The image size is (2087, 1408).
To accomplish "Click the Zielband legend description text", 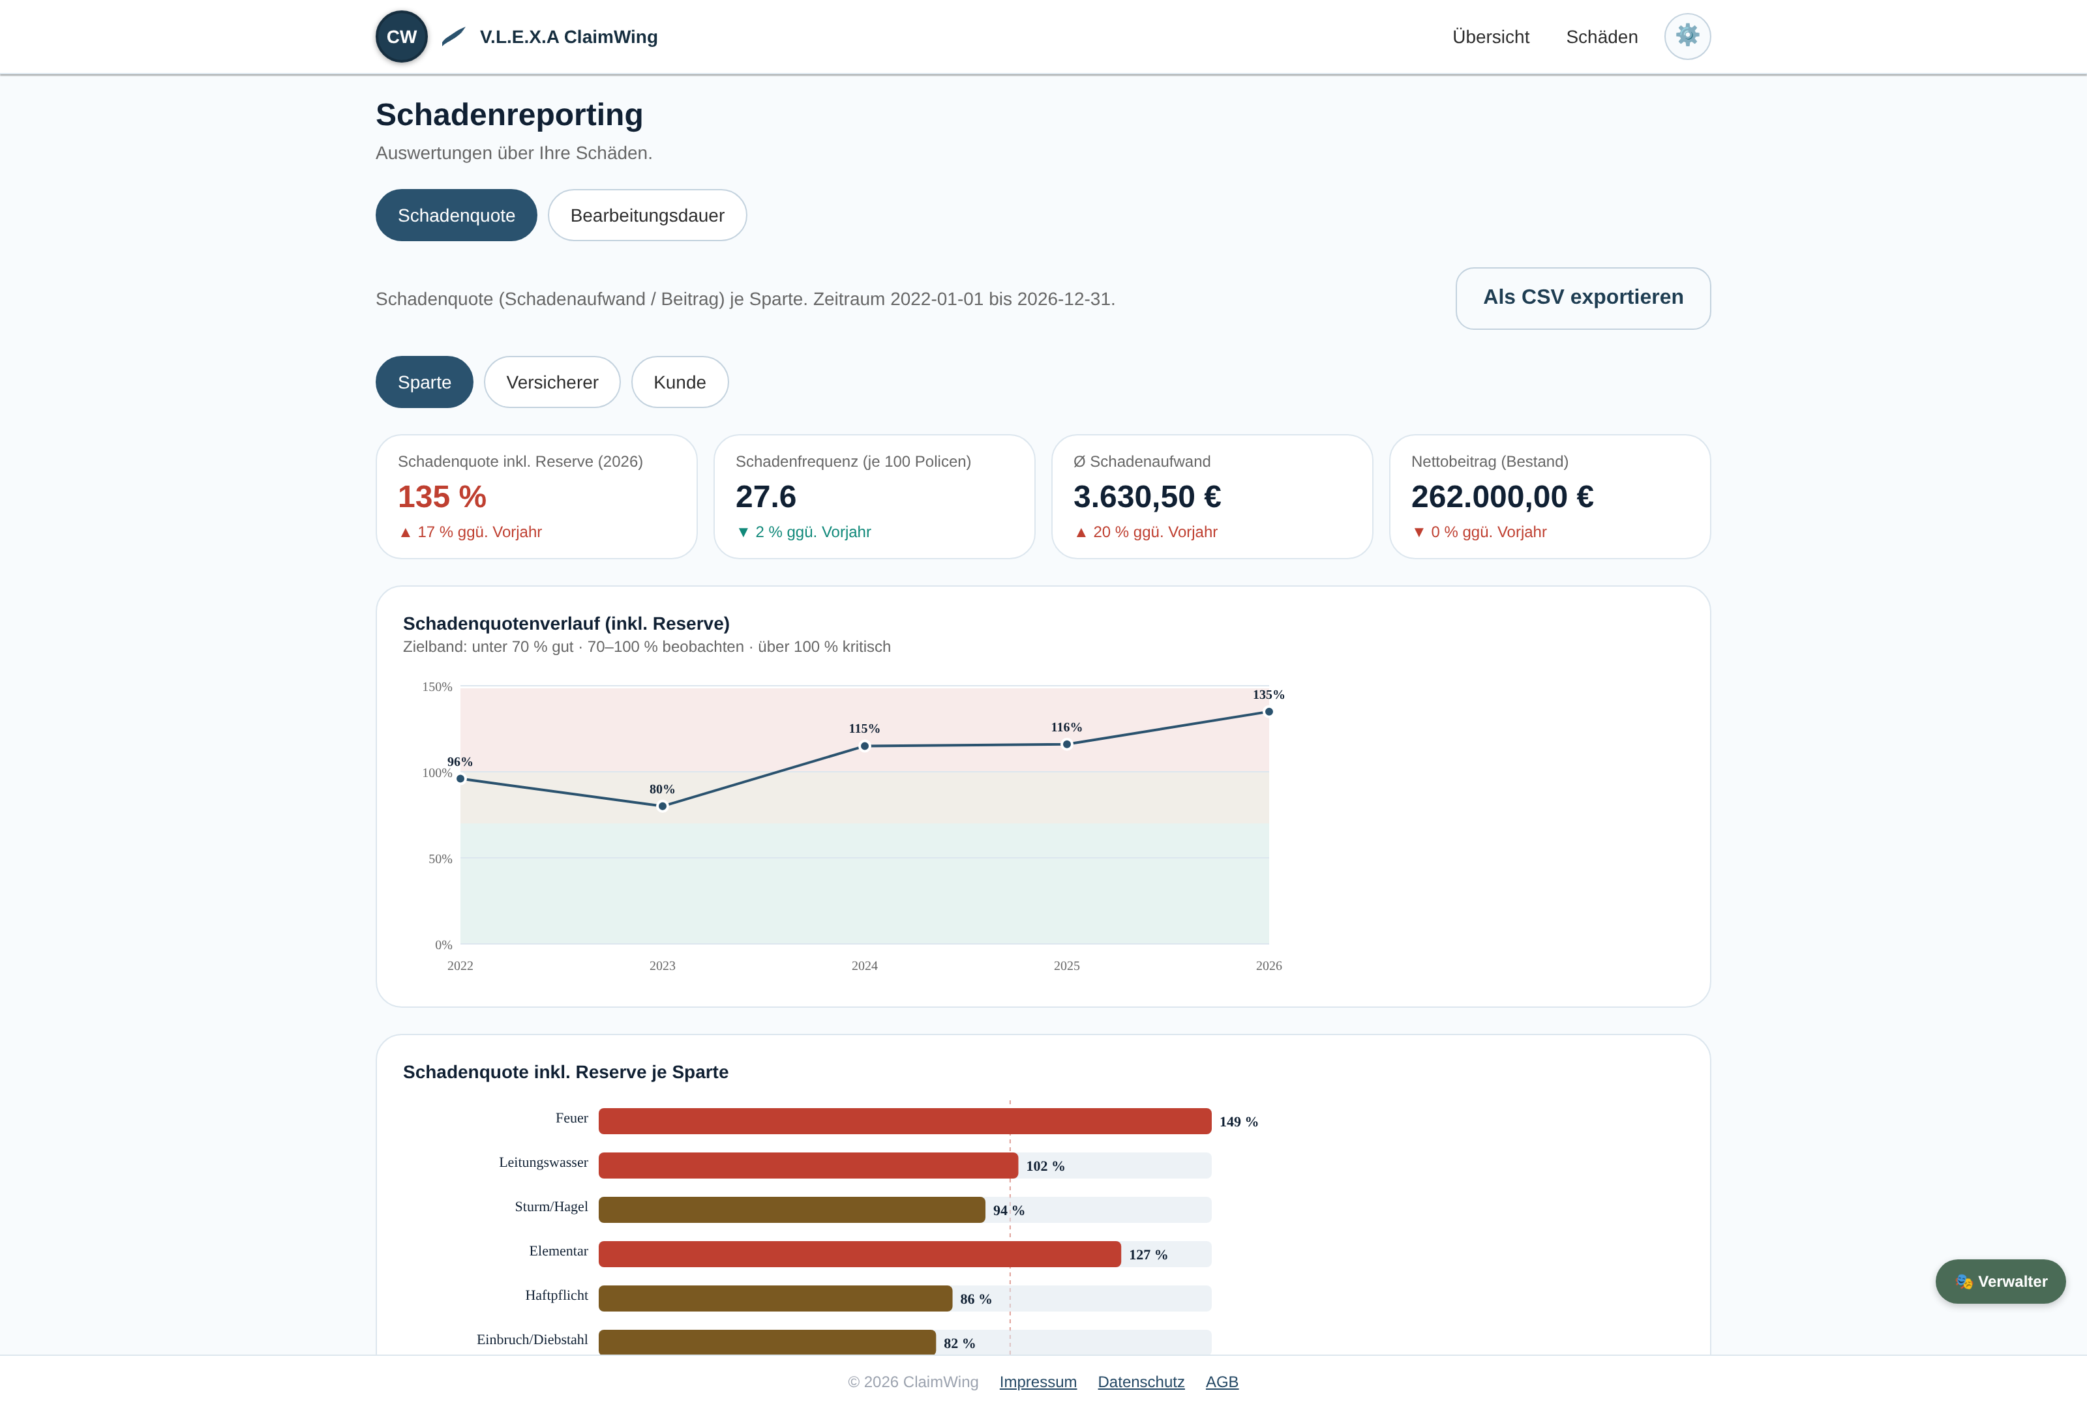I will pyautogui.click(x=646, y=647).
